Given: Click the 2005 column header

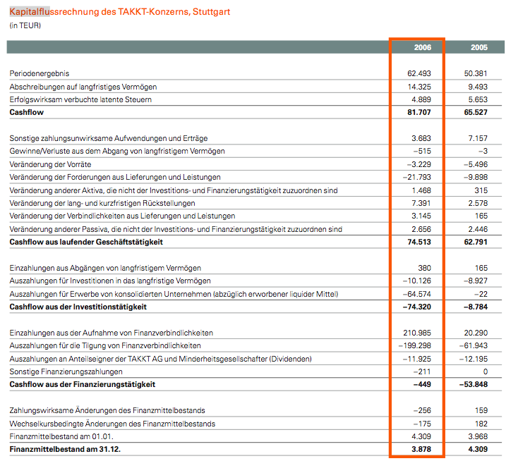Looking at the screenshot, I should pyautogui.click(x=479, y=47).
